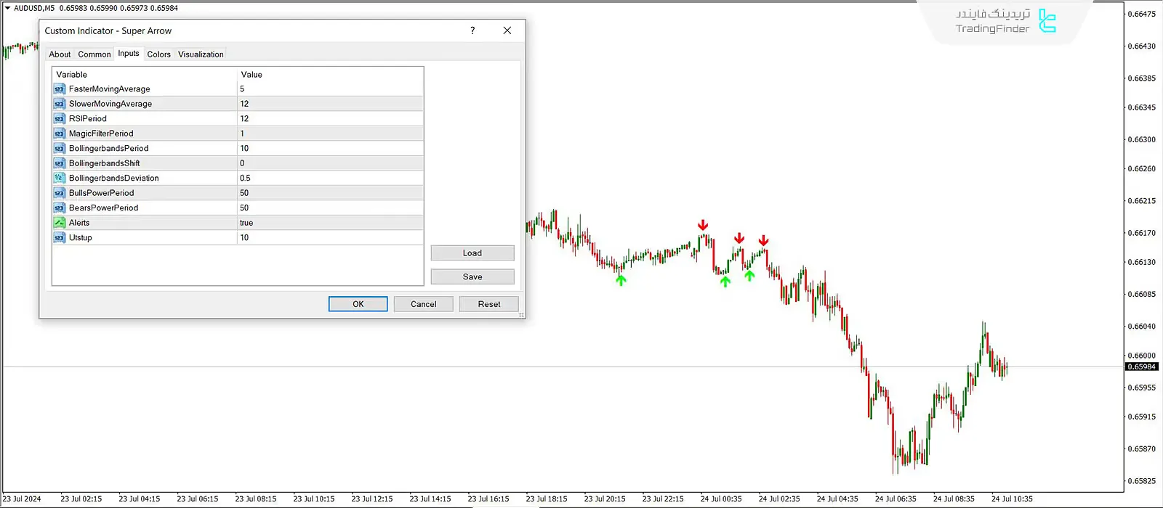The height and width of the screenshot is (508, 1163).
Task: Click the chart symbol dropdown triangle
Action: (7, 8)
